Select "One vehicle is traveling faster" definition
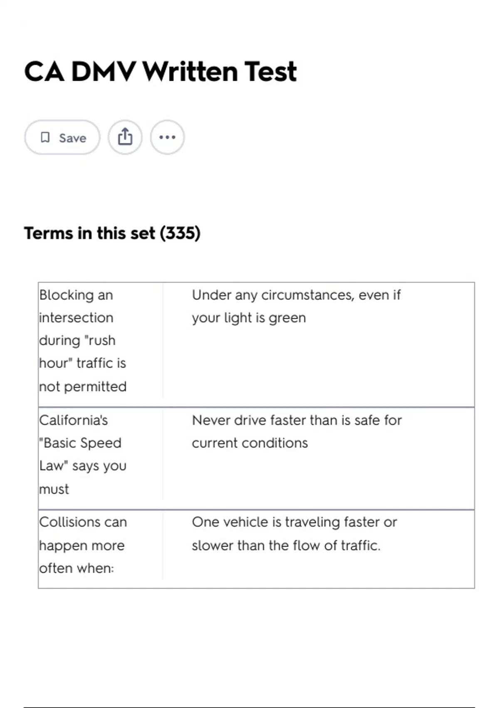The height and width of the screenshot is (708, 499). [x=294, y=522]
